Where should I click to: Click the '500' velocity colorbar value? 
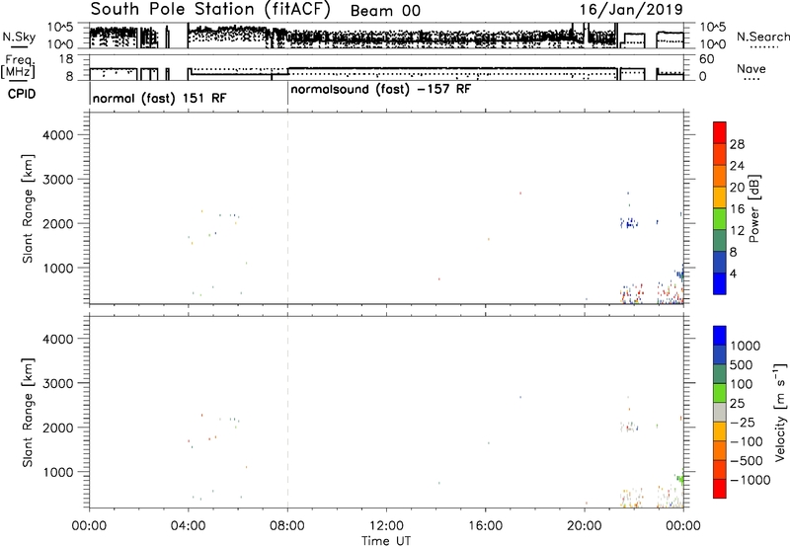743,365
